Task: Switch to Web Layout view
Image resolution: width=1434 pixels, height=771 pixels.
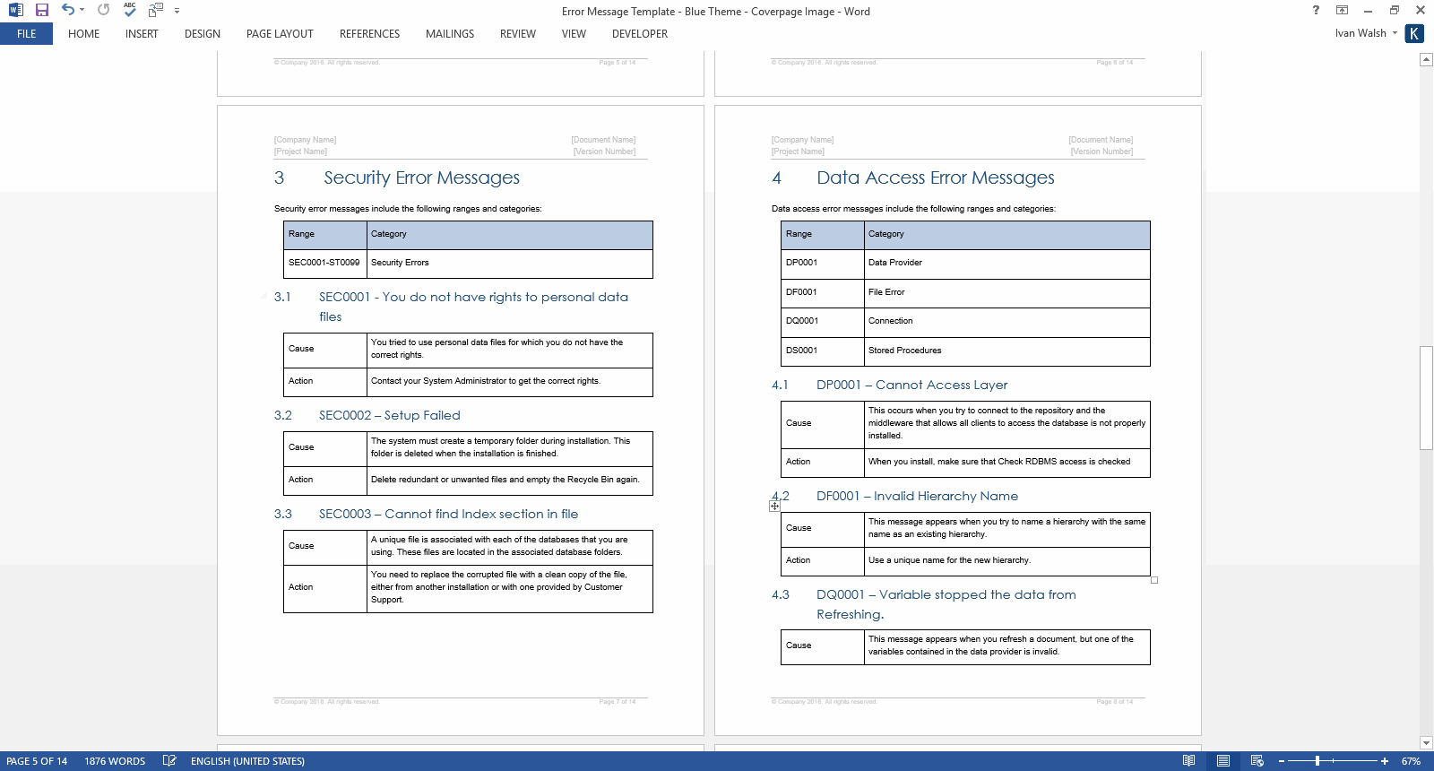Action: [x=1257, y=761]
